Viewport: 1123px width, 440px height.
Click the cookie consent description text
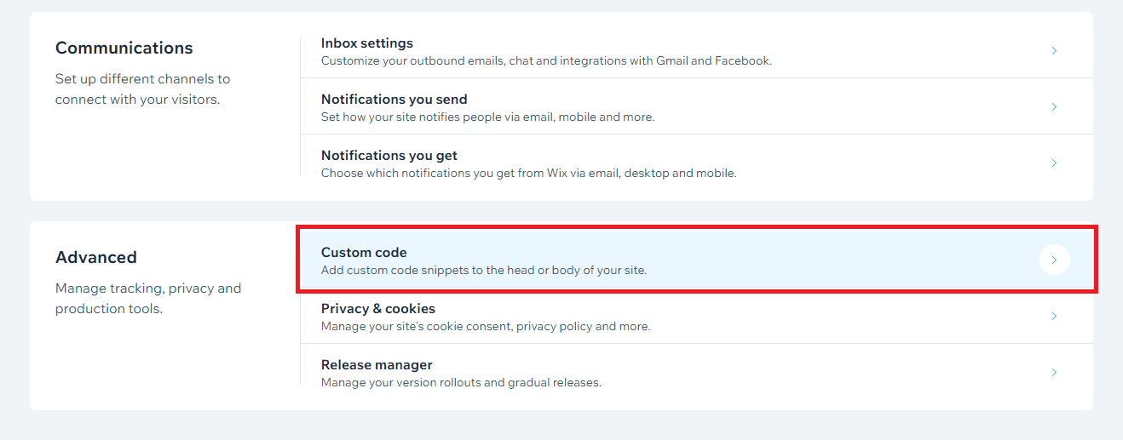pos(485,327)
